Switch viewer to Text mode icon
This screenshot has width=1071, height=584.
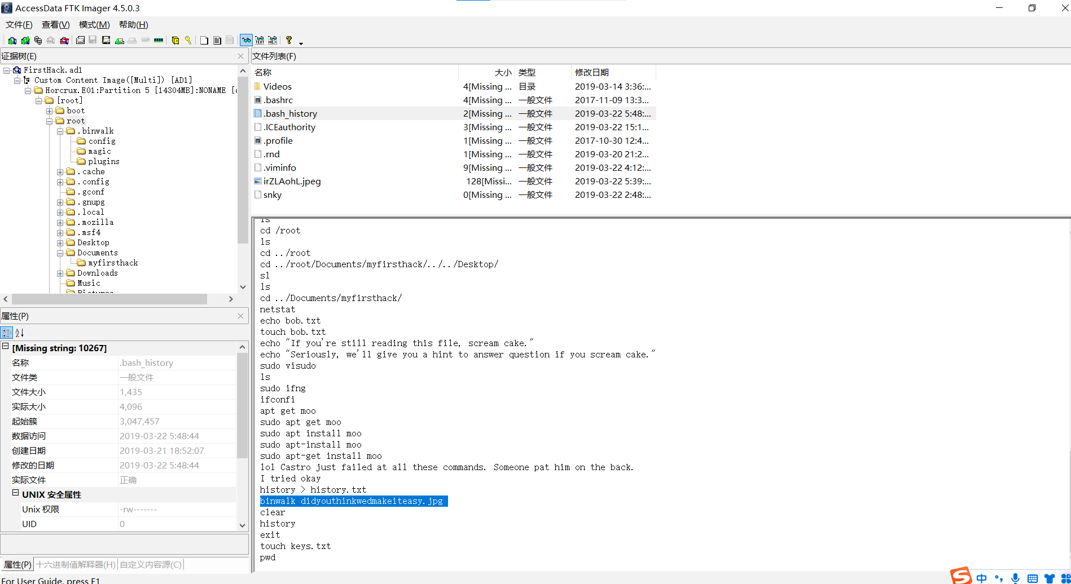click(x=260, y=40)
